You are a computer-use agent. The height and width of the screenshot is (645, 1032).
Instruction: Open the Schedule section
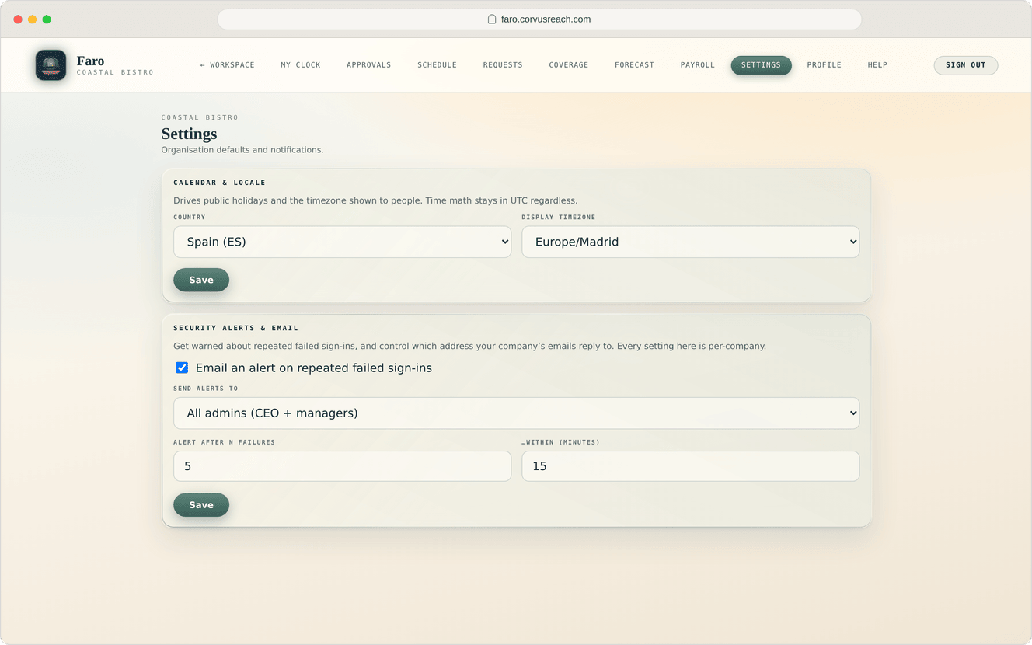tap(437, 65)
